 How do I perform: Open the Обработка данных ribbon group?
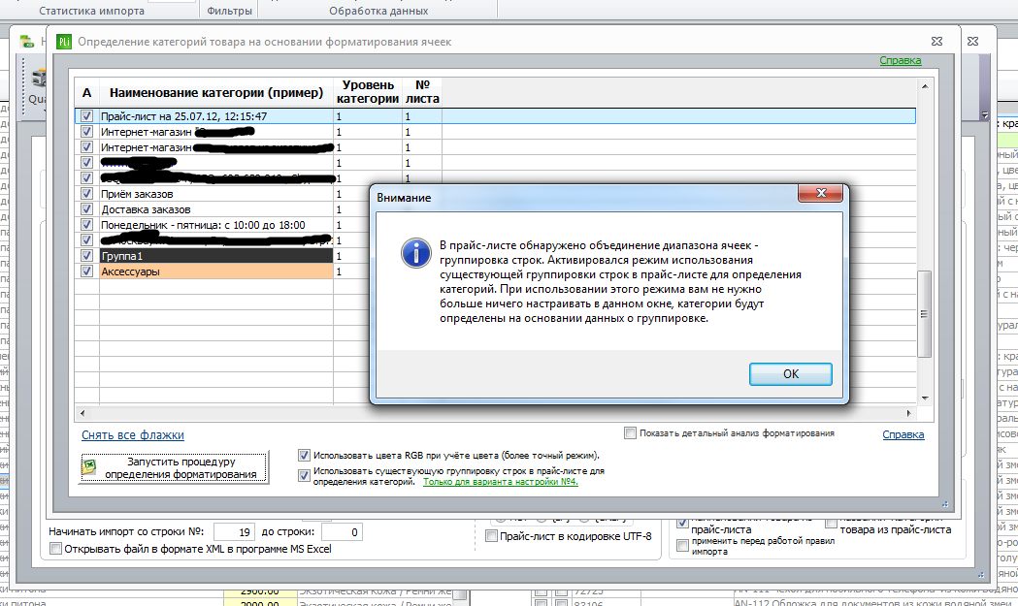click(378, 11)
